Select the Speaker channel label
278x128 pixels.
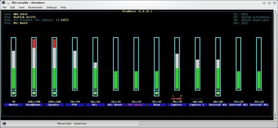pyautogui.click(x=54, y=105)
